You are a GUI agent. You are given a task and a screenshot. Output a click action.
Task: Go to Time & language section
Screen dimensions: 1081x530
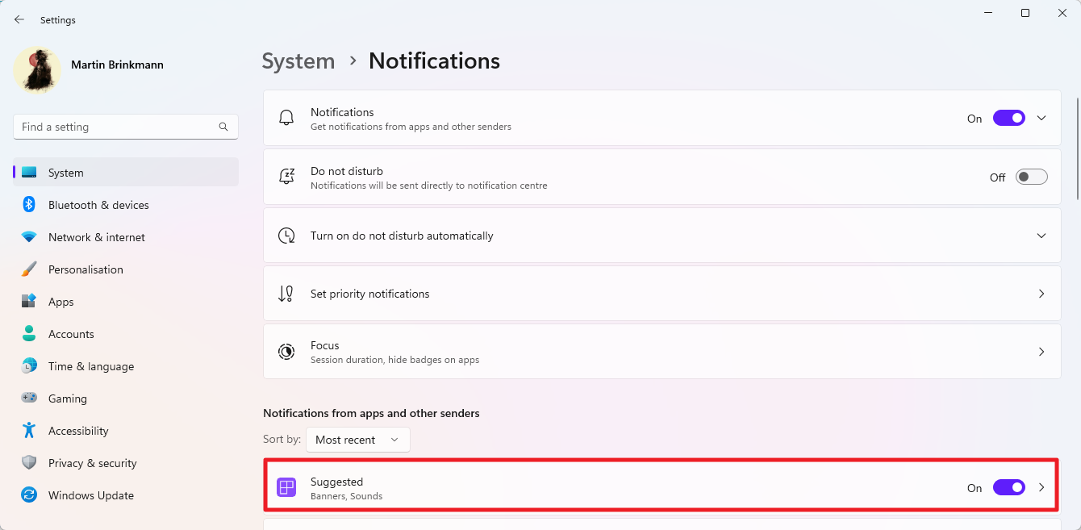coord(90,366)
